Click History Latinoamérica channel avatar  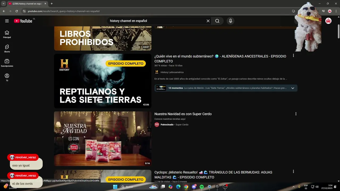pos(157,72)
